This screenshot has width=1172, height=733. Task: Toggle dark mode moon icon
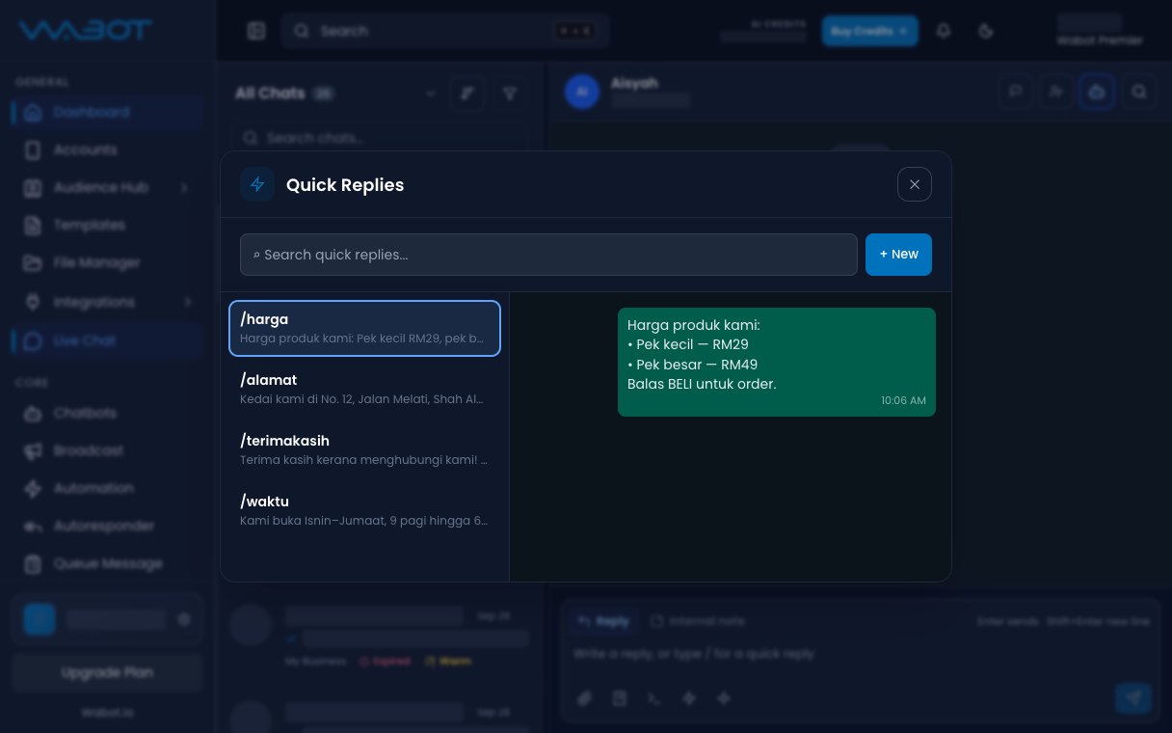click(985, 31)
